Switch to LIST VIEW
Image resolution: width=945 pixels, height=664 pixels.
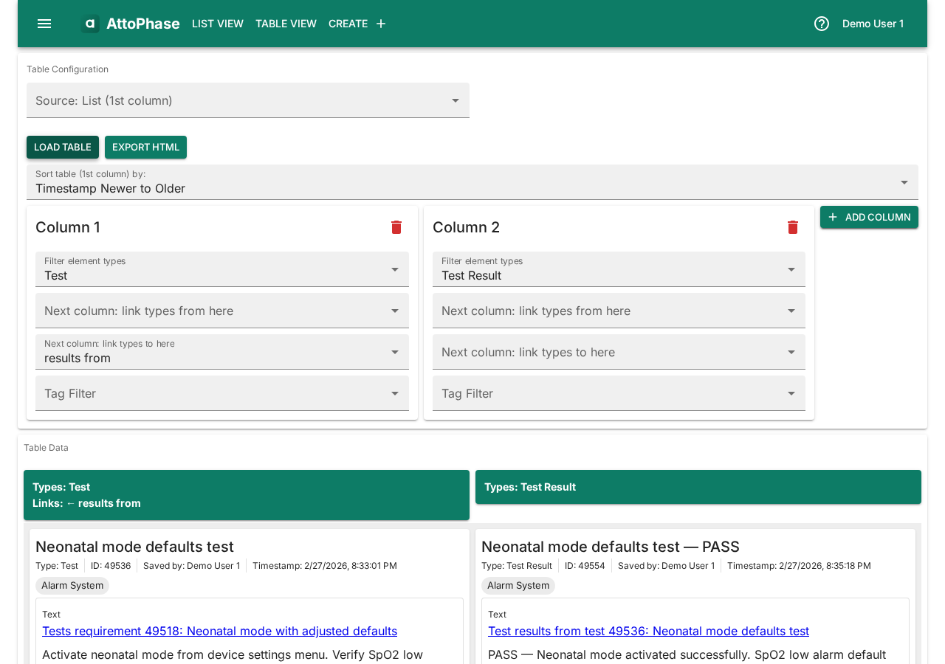coord(217,23)
